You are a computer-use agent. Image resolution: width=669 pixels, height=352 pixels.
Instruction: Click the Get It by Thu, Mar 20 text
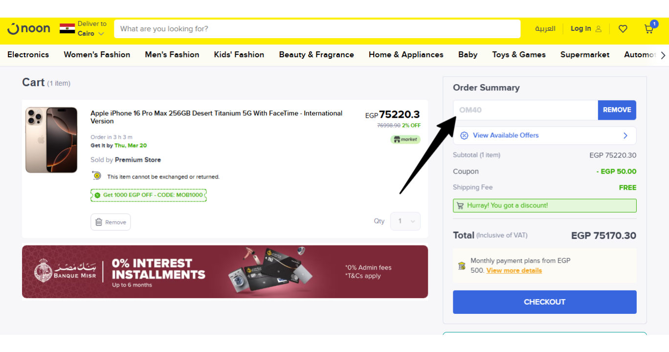tap(119, 146)
